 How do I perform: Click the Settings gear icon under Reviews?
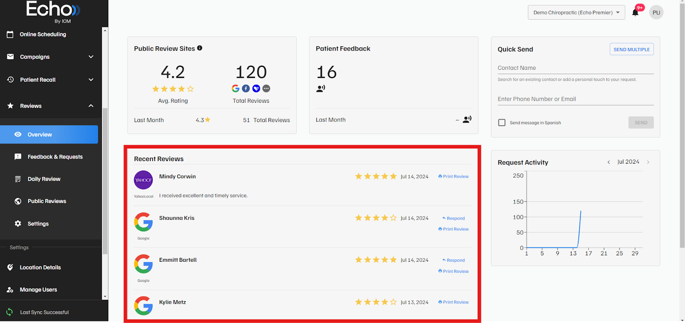click(18, 224)
